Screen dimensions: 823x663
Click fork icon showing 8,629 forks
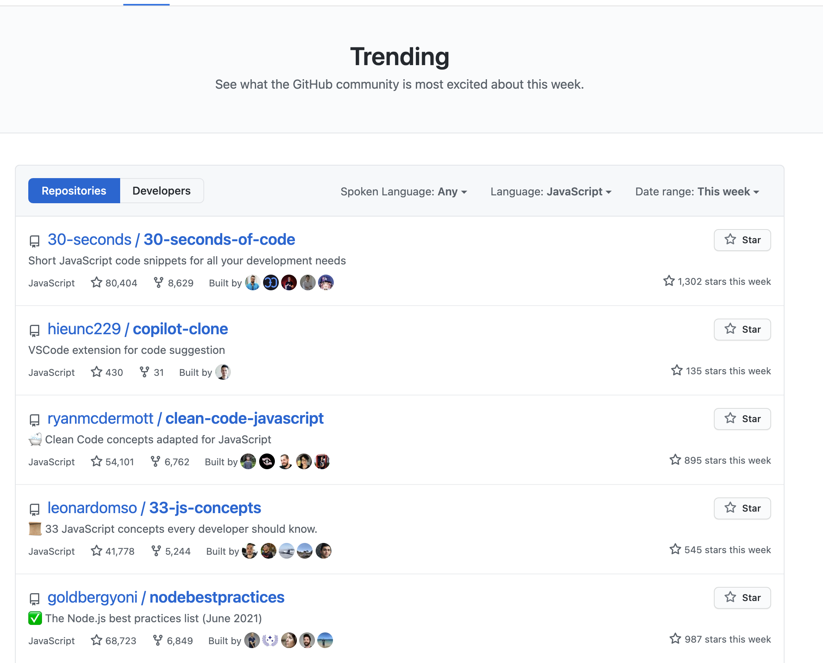coord(158,282)
